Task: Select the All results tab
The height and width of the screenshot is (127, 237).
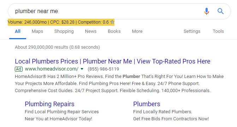Action: pyautogui.click(x=18, y=31)
